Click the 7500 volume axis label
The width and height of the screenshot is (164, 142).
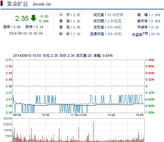point(8,136)
